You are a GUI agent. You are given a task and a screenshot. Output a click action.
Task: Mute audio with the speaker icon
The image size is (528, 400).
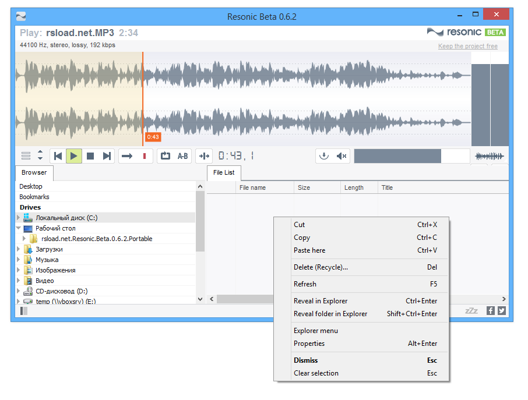pos(342,156)
